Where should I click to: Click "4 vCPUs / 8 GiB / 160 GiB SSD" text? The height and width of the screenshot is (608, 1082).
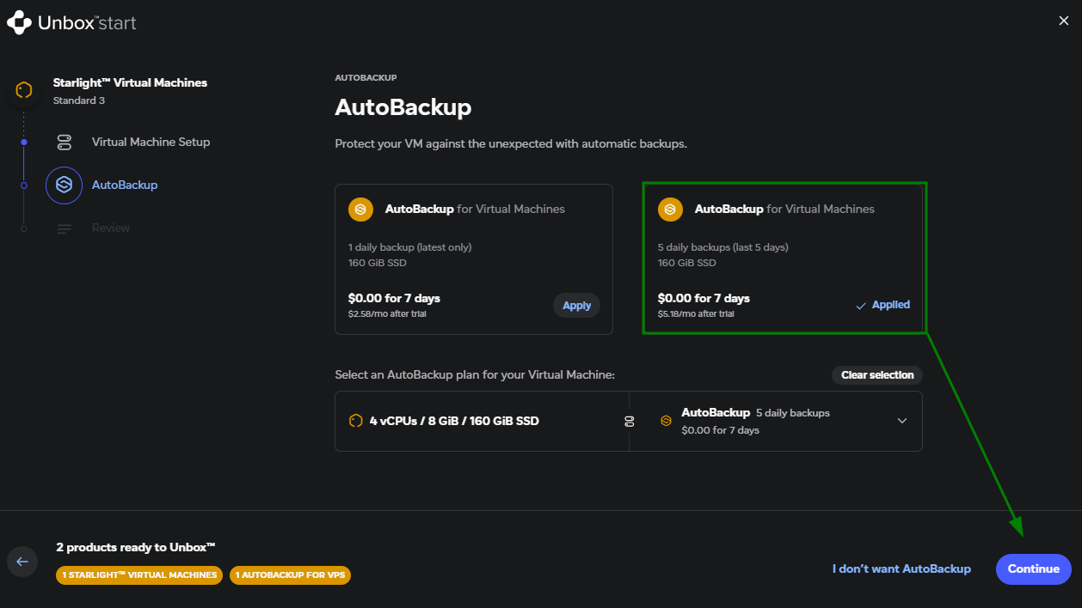point(454,421)
